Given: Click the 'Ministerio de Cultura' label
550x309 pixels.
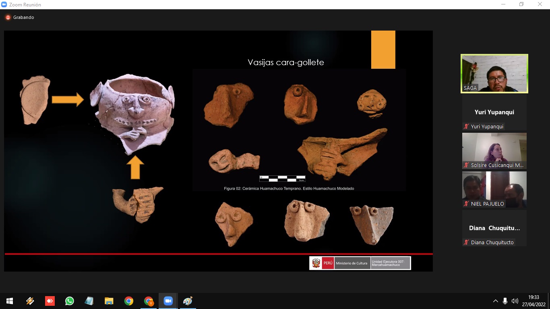Looking at the screenshot, I should pos(352,263).
